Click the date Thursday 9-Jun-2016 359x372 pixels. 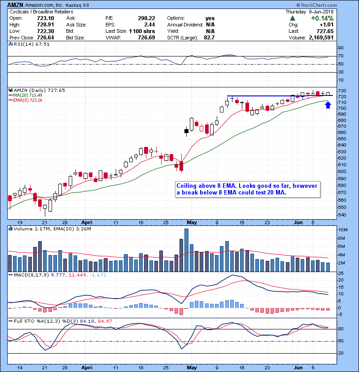pos(309,12)
